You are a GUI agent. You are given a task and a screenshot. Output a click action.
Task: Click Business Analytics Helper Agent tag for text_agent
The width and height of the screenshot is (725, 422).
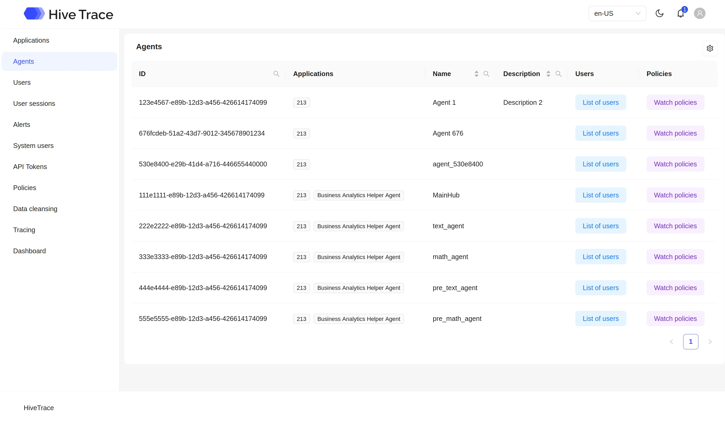[358, 226]
